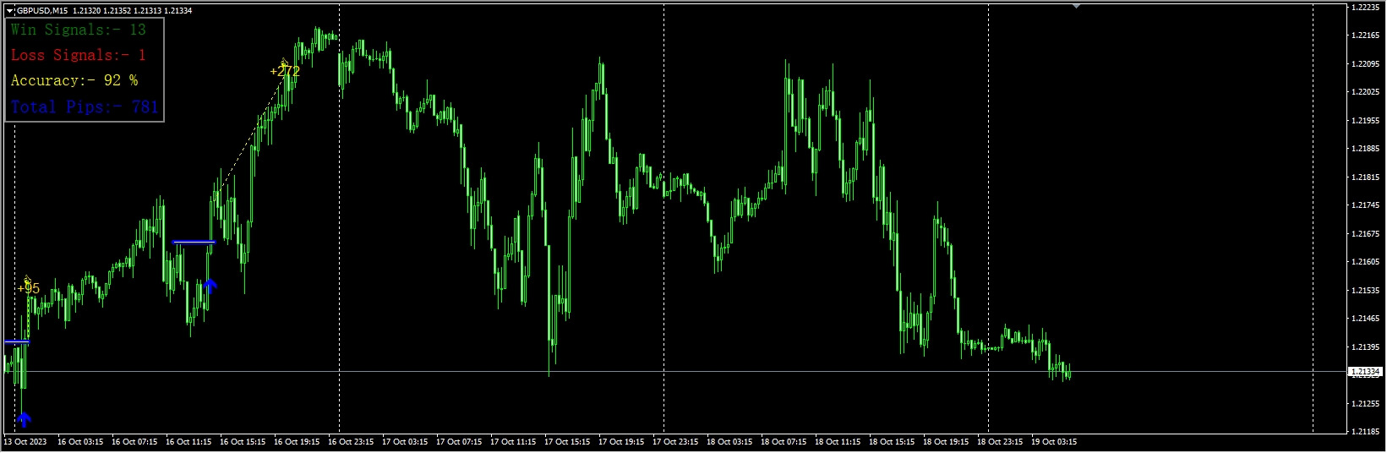Select the +272 pips profit label
1387x453 pixels.
click(286, 72)
